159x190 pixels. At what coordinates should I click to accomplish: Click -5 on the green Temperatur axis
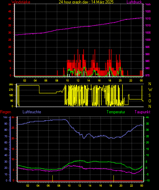coord(147,174)
